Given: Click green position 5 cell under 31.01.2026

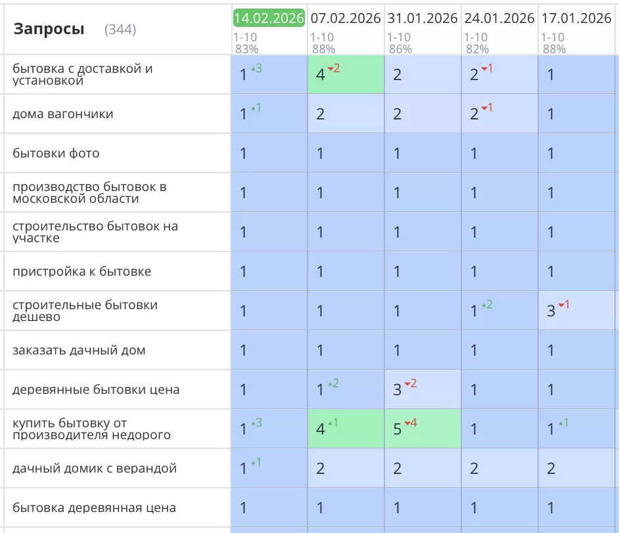Looking at the screenshot, I should [x=423, y=429].
